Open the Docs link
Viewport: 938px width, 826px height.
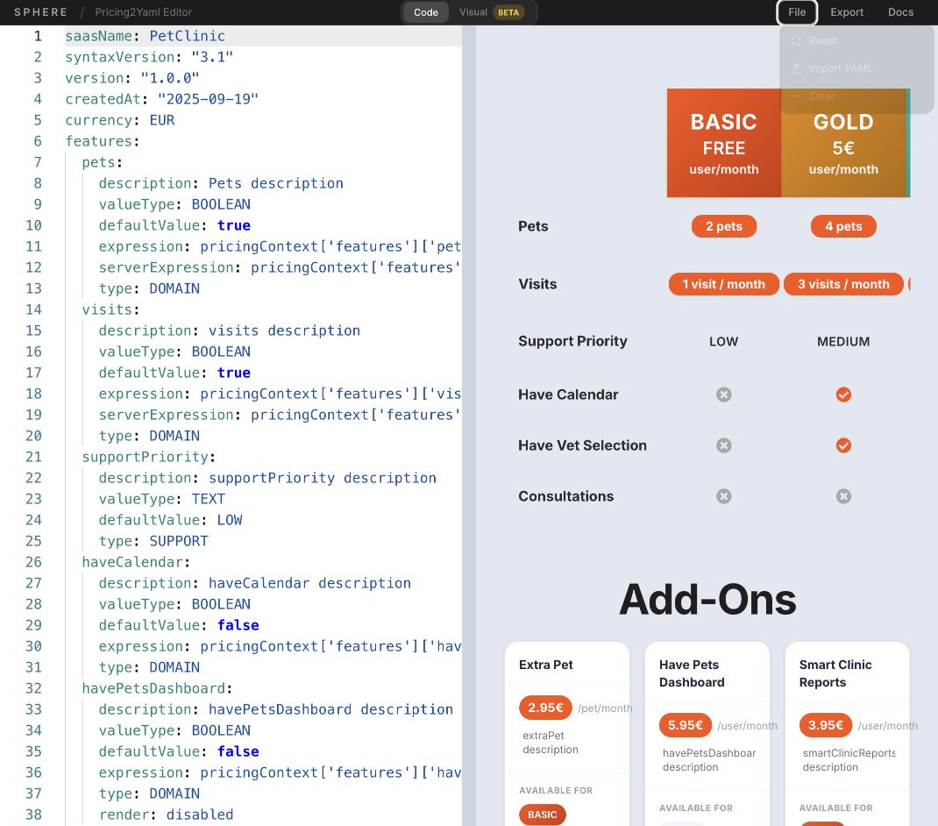click(900, 12)
